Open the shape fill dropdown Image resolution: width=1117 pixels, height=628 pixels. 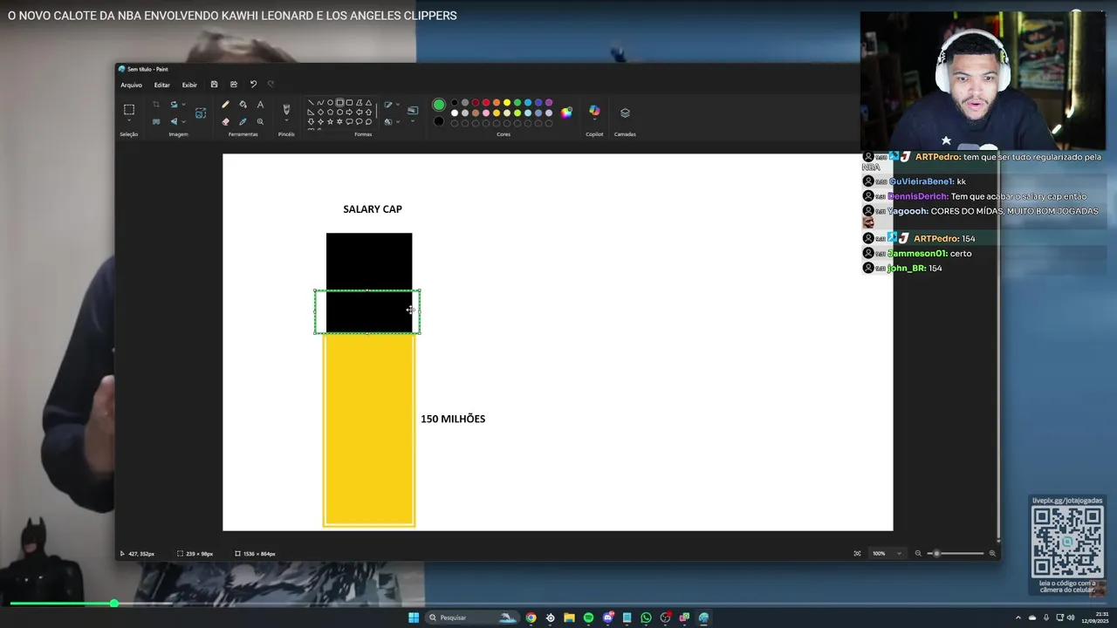398,122
